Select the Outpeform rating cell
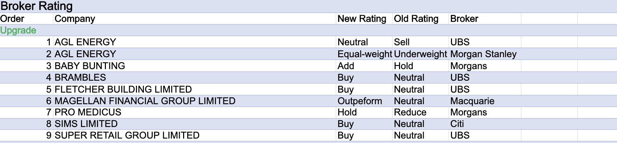The image size is (617, 143). (360, 101)
